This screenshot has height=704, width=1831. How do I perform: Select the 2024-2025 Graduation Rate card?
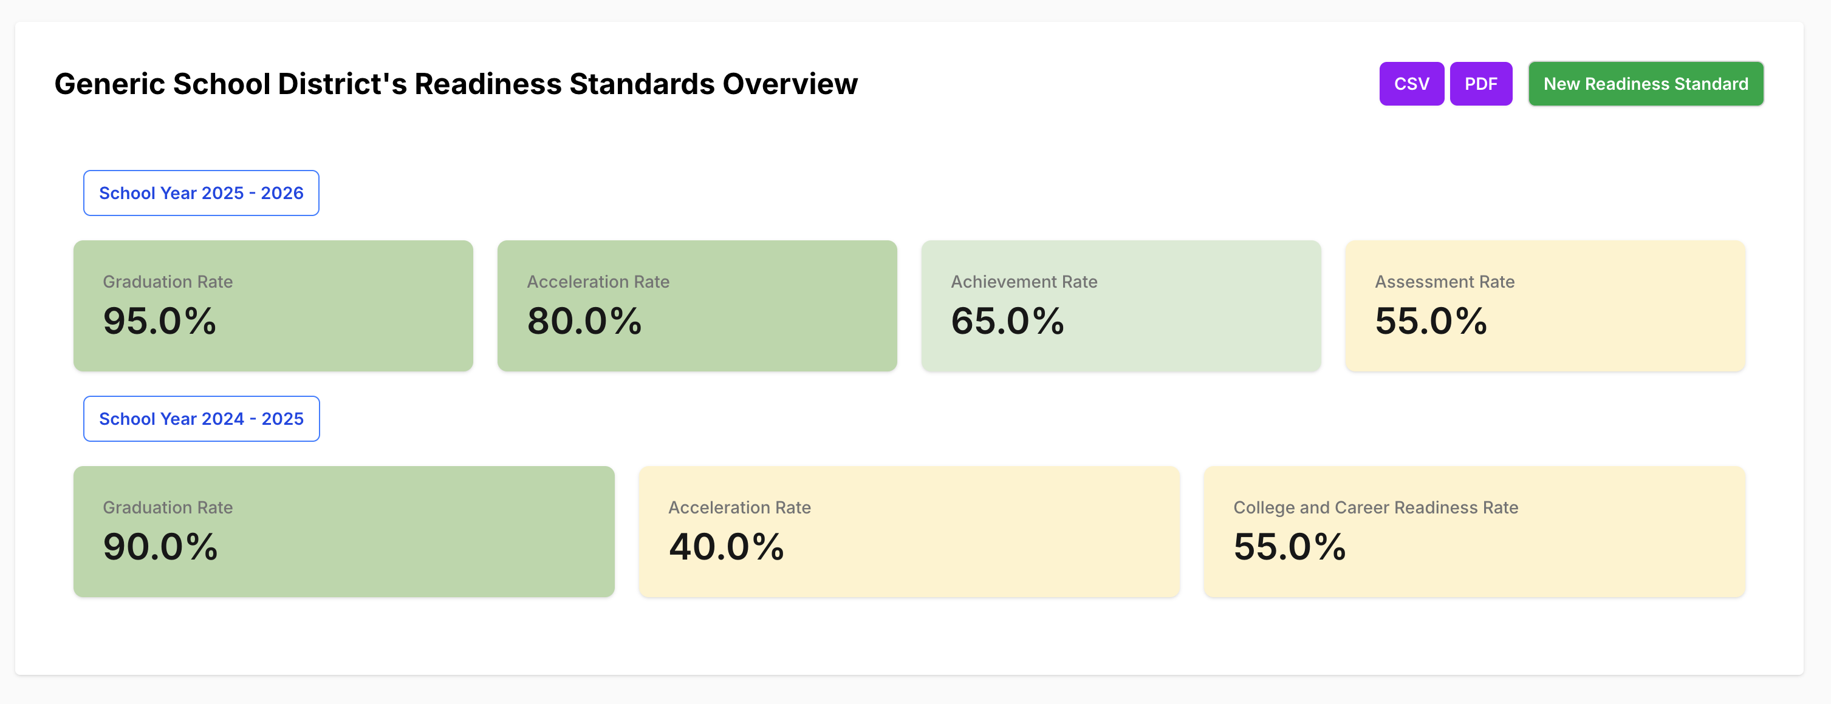click(x=343, y=532)
